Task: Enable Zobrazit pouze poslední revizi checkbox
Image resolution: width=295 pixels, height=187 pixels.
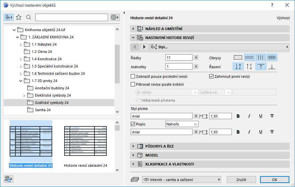Action: pyautogui.click(x=133, y=76)
